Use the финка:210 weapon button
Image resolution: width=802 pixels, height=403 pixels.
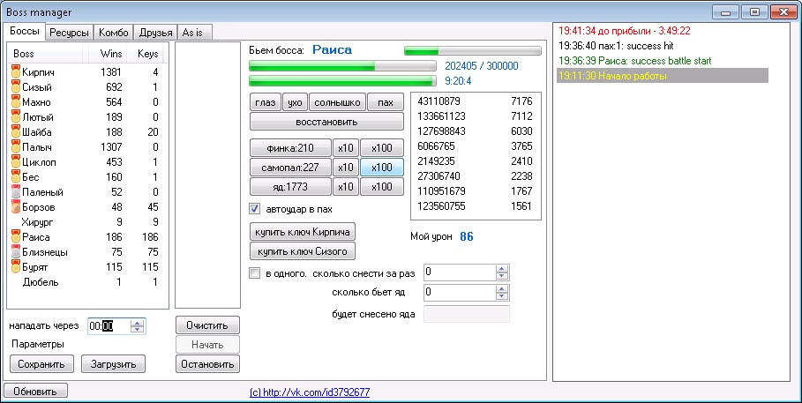pos(290,148)
